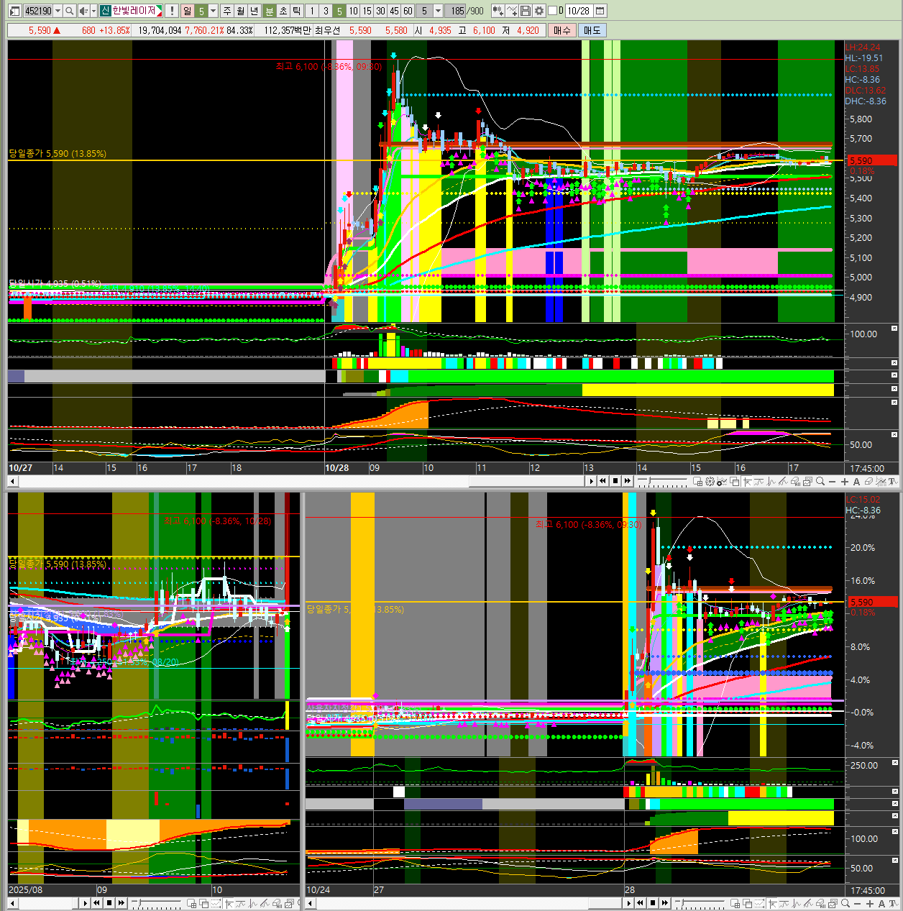This screenshot has width=903, height=911.
Task: Click magnifier zoom icon on upper chart toolbar
Action: [820, 482]
